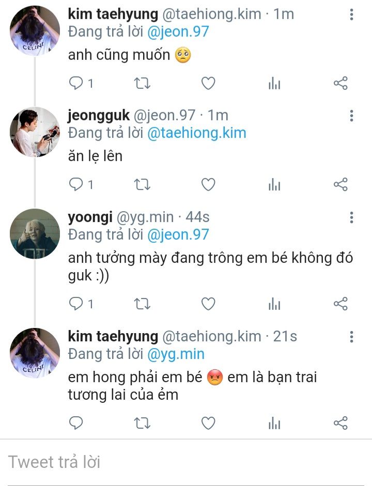Like jeongguk's "ăn lẹ lên" tweet
This screenshot has height=486, width=372.
[x=208, y=184]
